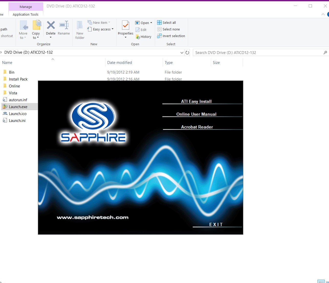Image resolution: width=329 pixels, height=283 pixels.
Task: Create a New folder from ribbon
Action: (x=80, y=30)
